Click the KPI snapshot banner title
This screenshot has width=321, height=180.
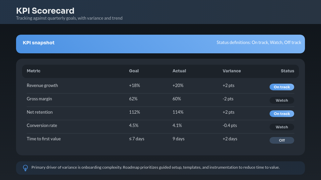pos(38,43)
